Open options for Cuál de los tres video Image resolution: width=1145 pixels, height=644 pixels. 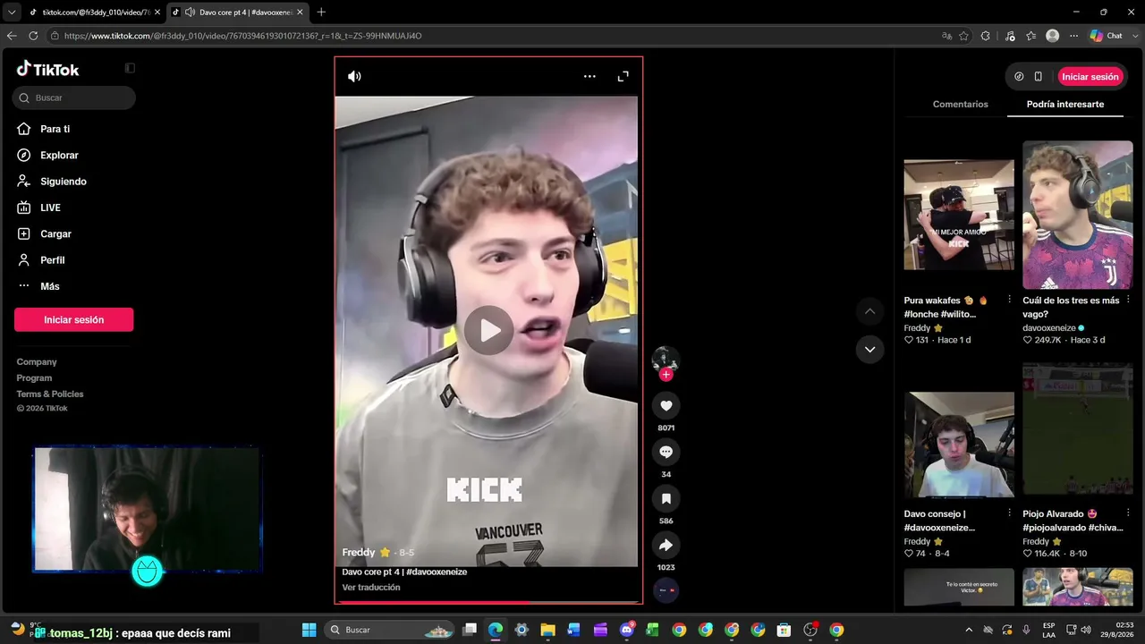[x=1128, y=300]
